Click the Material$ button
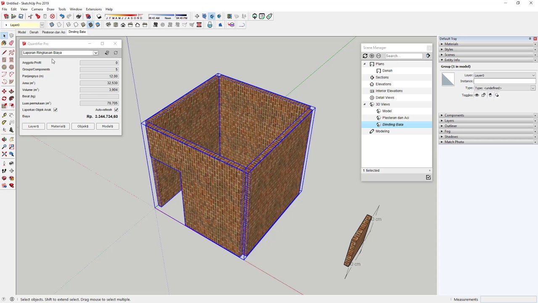 pyautogui.click(x=58, y=126)
